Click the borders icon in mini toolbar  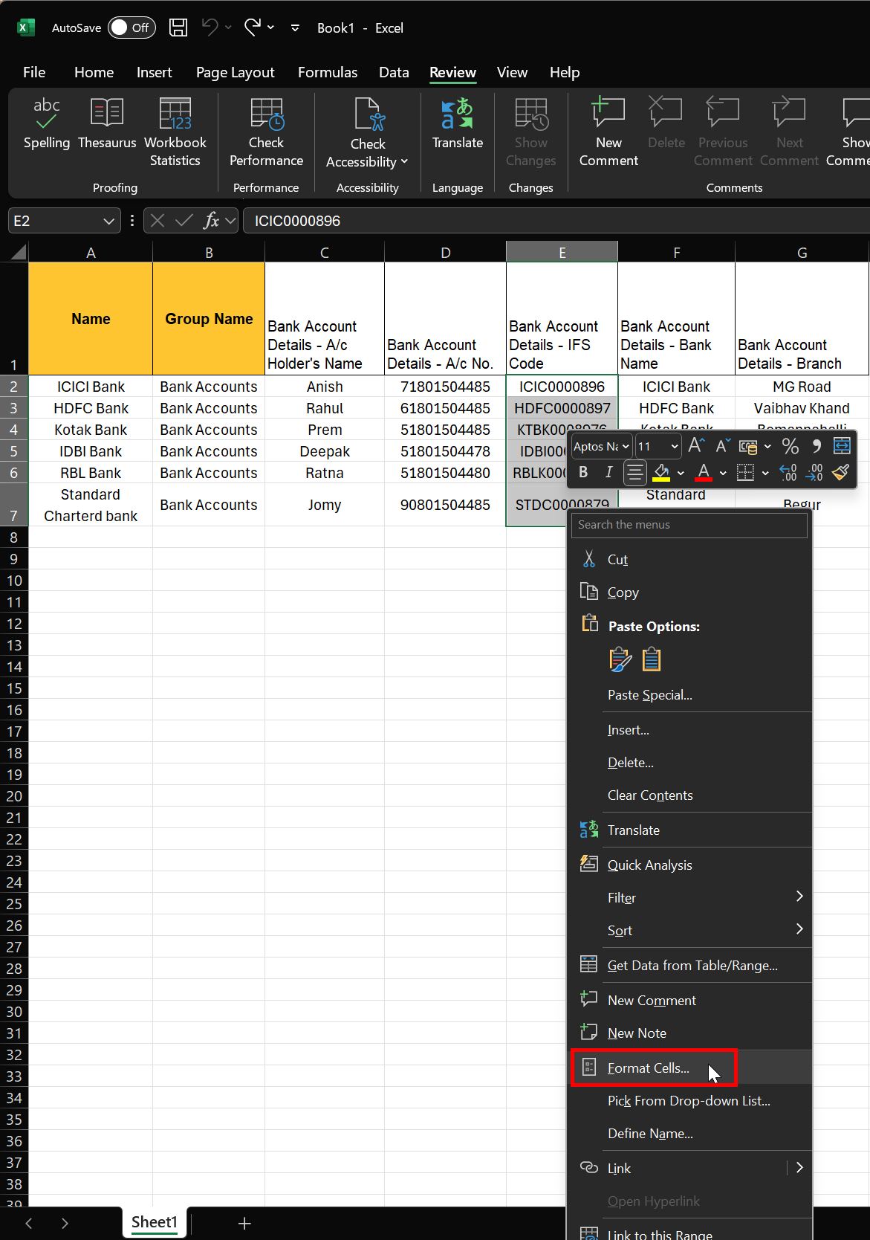pos(745,472)
